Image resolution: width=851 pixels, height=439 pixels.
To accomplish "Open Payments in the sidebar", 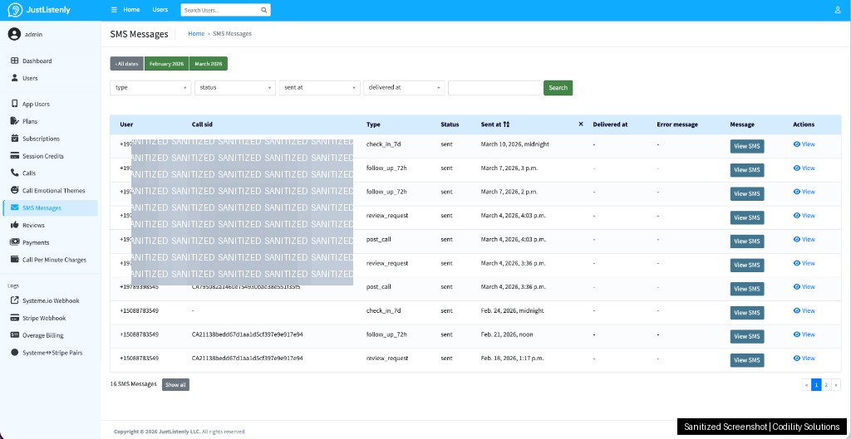I will pyautogui.click(x=36, y=243).
